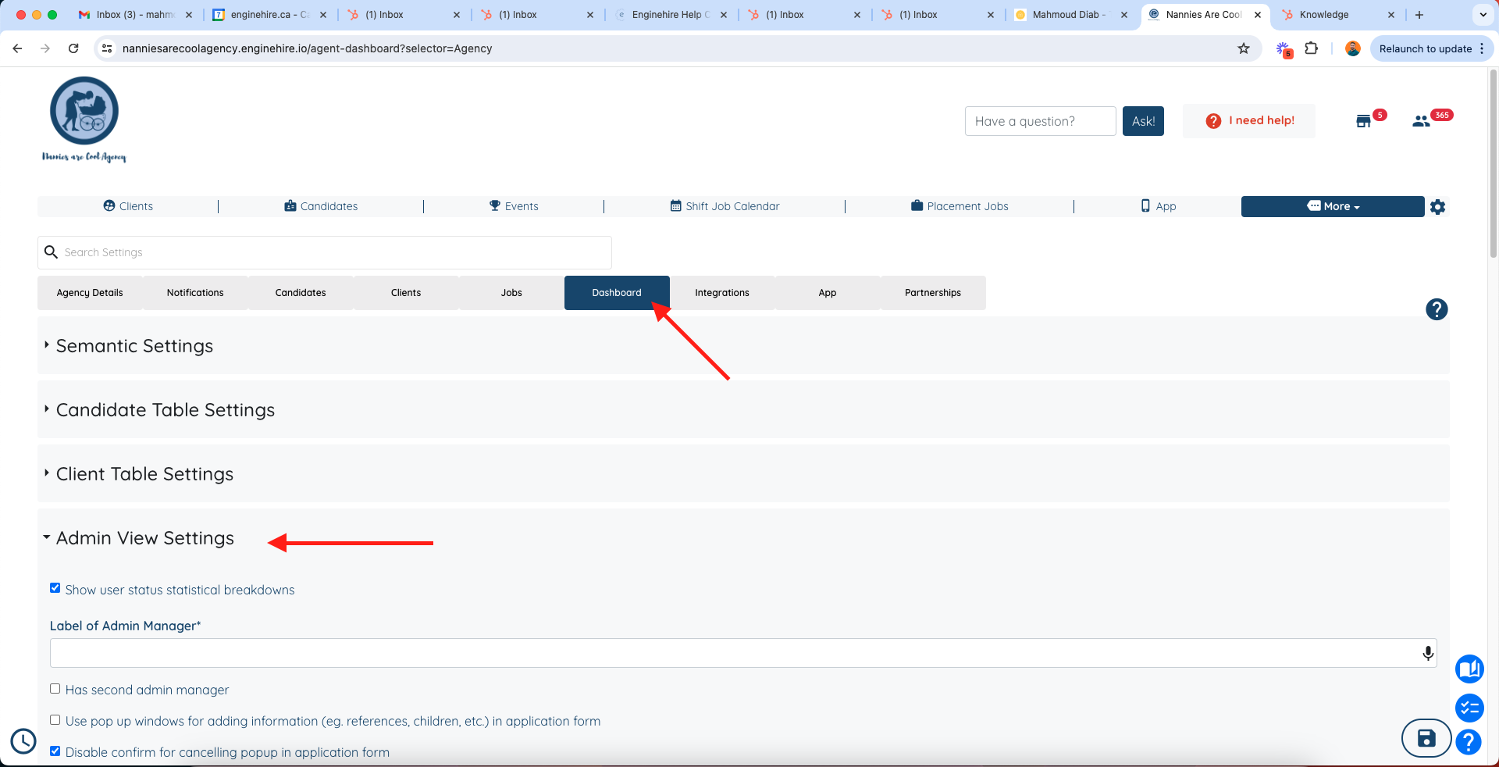
Task: Switch to Mahmoud Diab browser tab
Action: tap(1071, 15)
